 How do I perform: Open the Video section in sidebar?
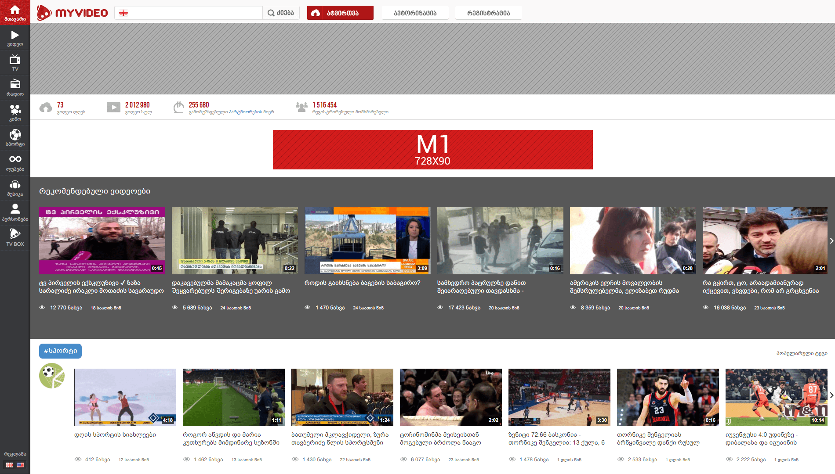tap(15, 38)
